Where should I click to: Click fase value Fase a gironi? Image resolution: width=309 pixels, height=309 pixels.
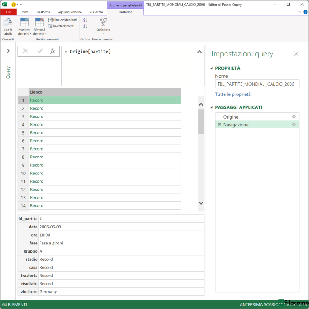tap(51, 243)
